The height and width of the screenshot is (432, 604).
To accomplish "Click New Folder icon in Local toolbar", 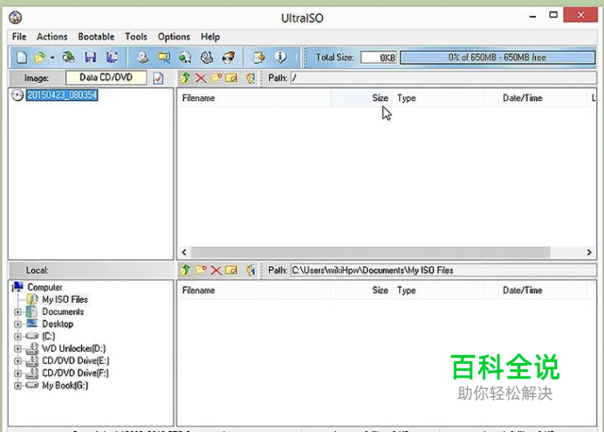I will [x=201, y=270].
